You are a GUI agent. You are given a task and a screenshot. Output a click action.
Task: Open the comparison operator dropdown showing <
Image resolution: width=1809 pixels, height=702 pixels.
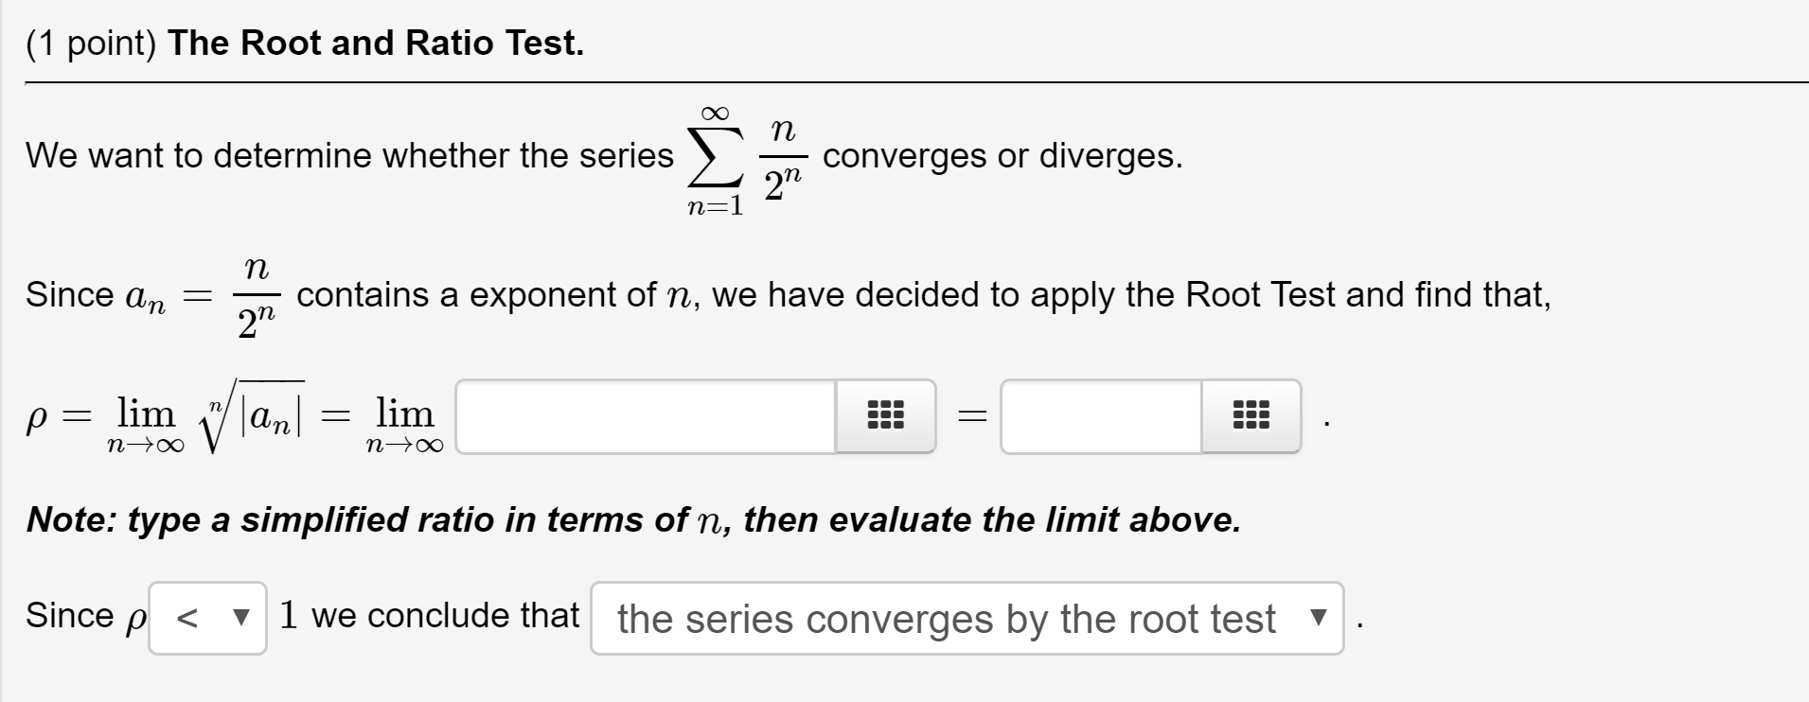click(206, 618)
